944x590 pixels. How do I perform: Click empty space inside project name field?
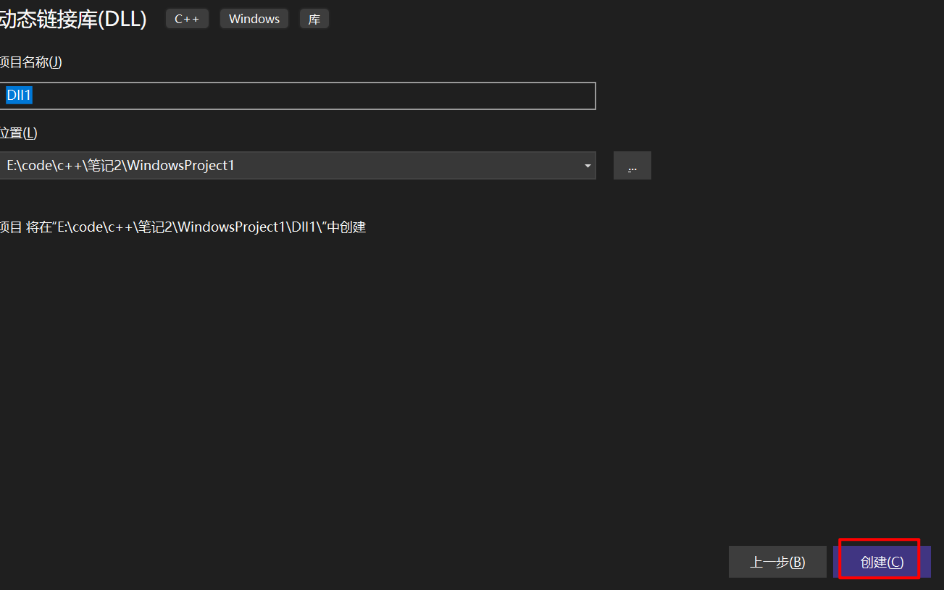[312, 96]
